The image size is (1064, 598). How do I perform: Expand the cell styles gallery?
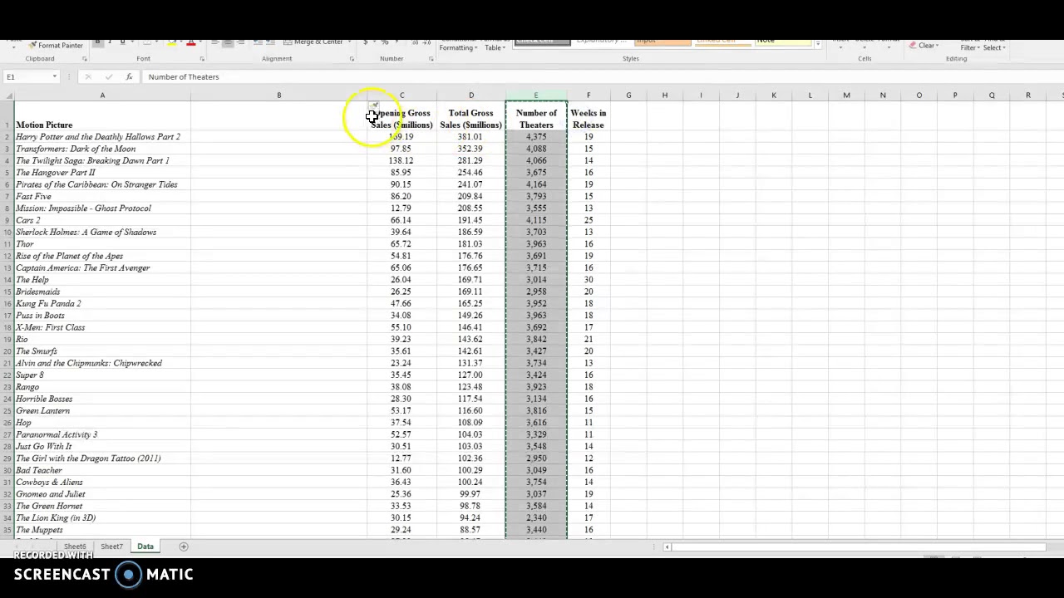pos(818,45)
